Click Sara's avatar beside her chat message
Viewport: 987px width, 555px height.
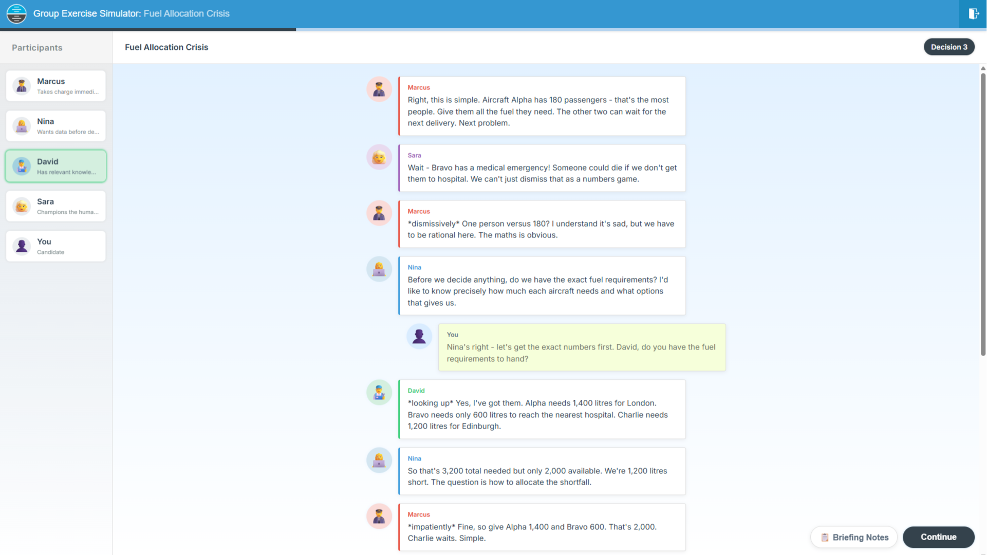pos(379,157)
